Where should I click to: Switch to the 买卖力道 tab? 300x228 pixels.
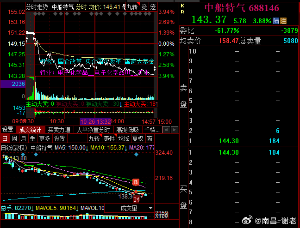click(59, 130)
